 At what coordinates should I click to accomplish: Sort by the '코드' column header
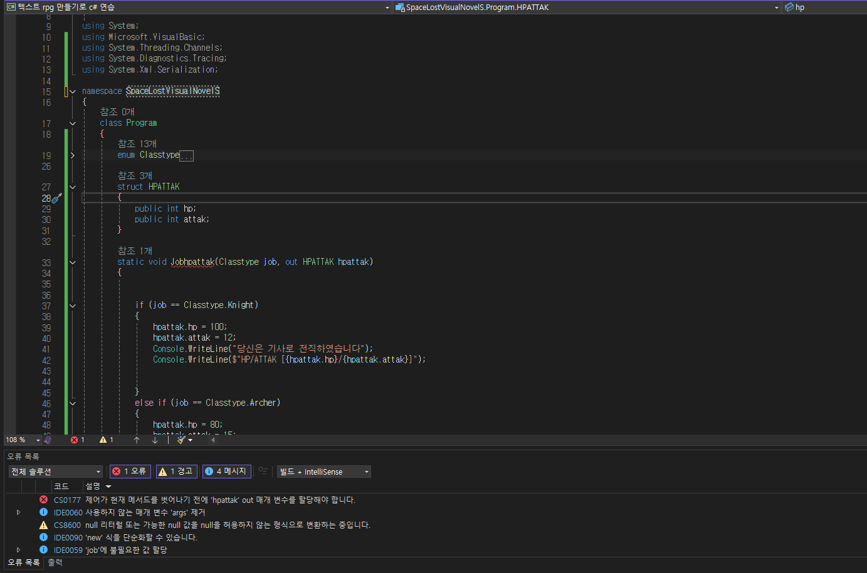click(x=67, y=487)
